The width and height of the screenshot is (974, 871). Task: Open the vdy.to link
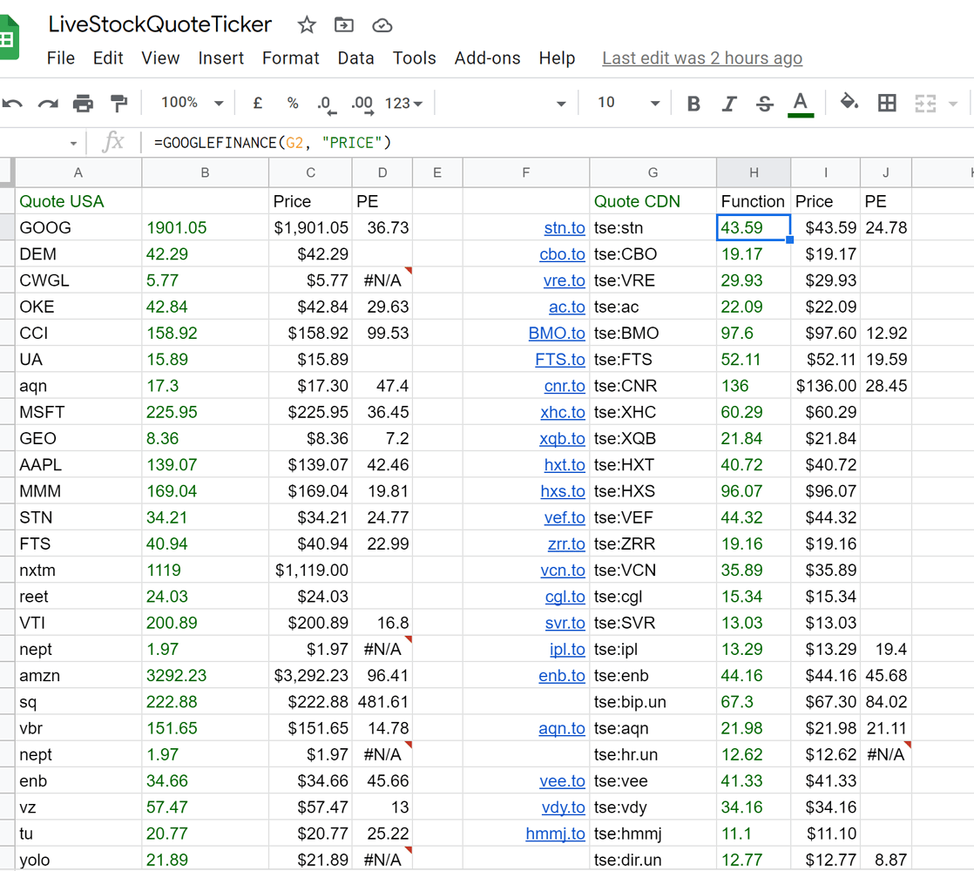(564, 807)
